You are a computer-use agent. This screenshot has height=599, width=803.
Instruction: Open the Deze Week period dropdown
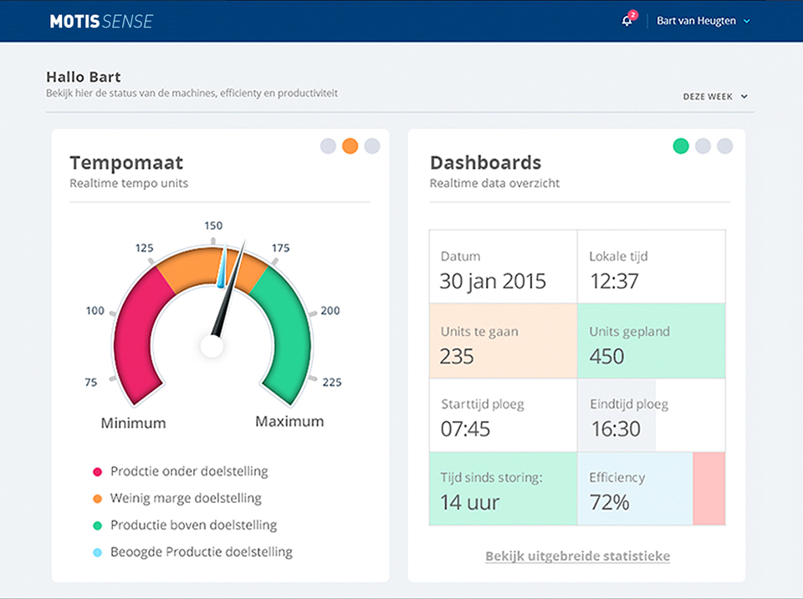click(714, 97)
